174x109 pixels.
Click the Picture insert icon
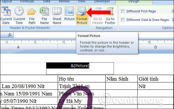pos(69,11)
